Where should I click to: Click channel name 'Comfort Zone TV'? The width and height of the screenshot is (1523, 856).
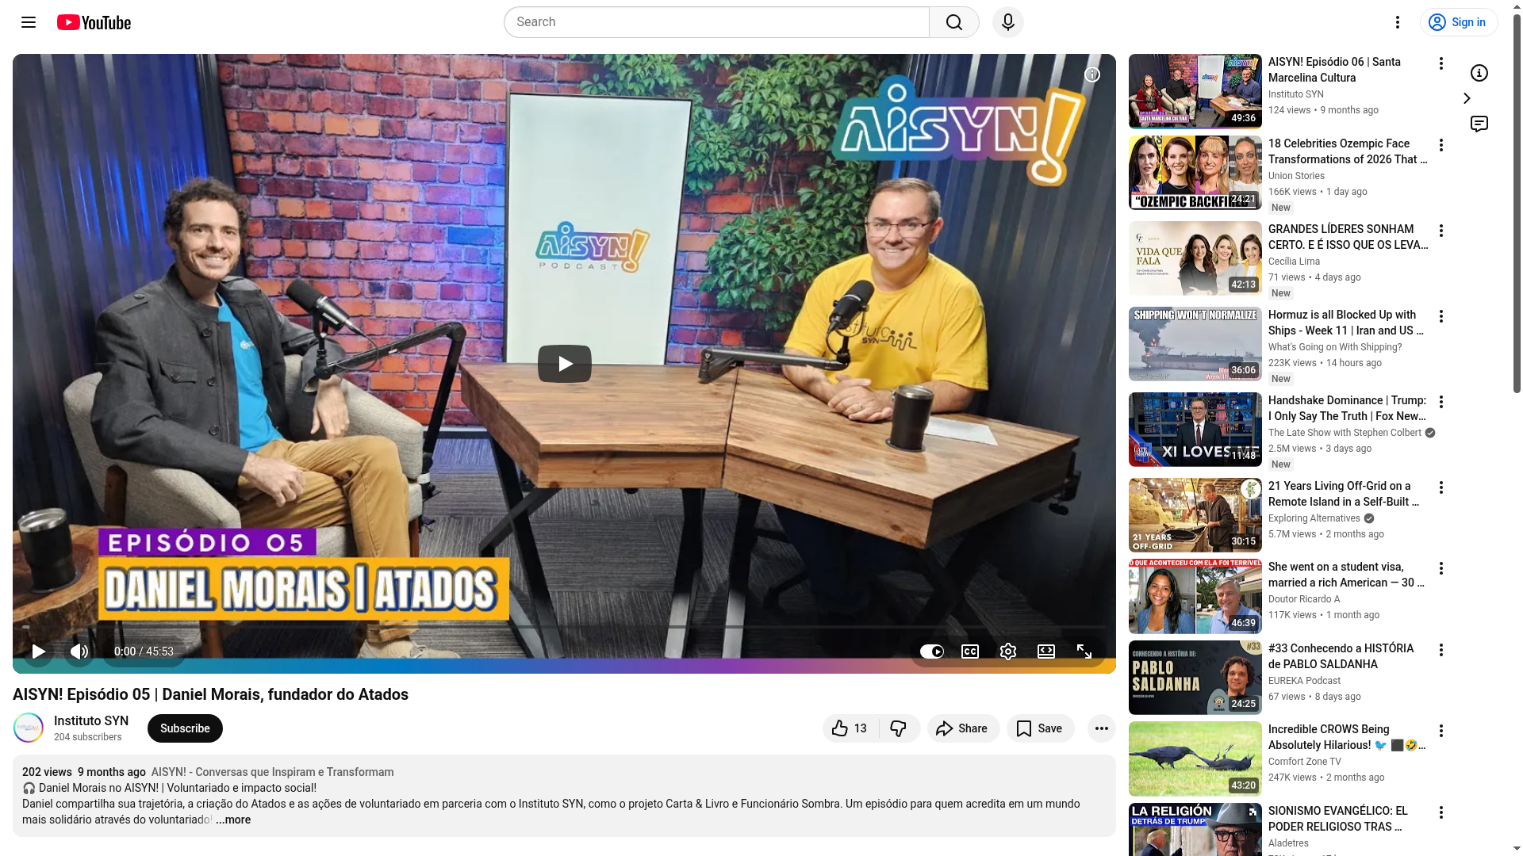click(1305, 762)
